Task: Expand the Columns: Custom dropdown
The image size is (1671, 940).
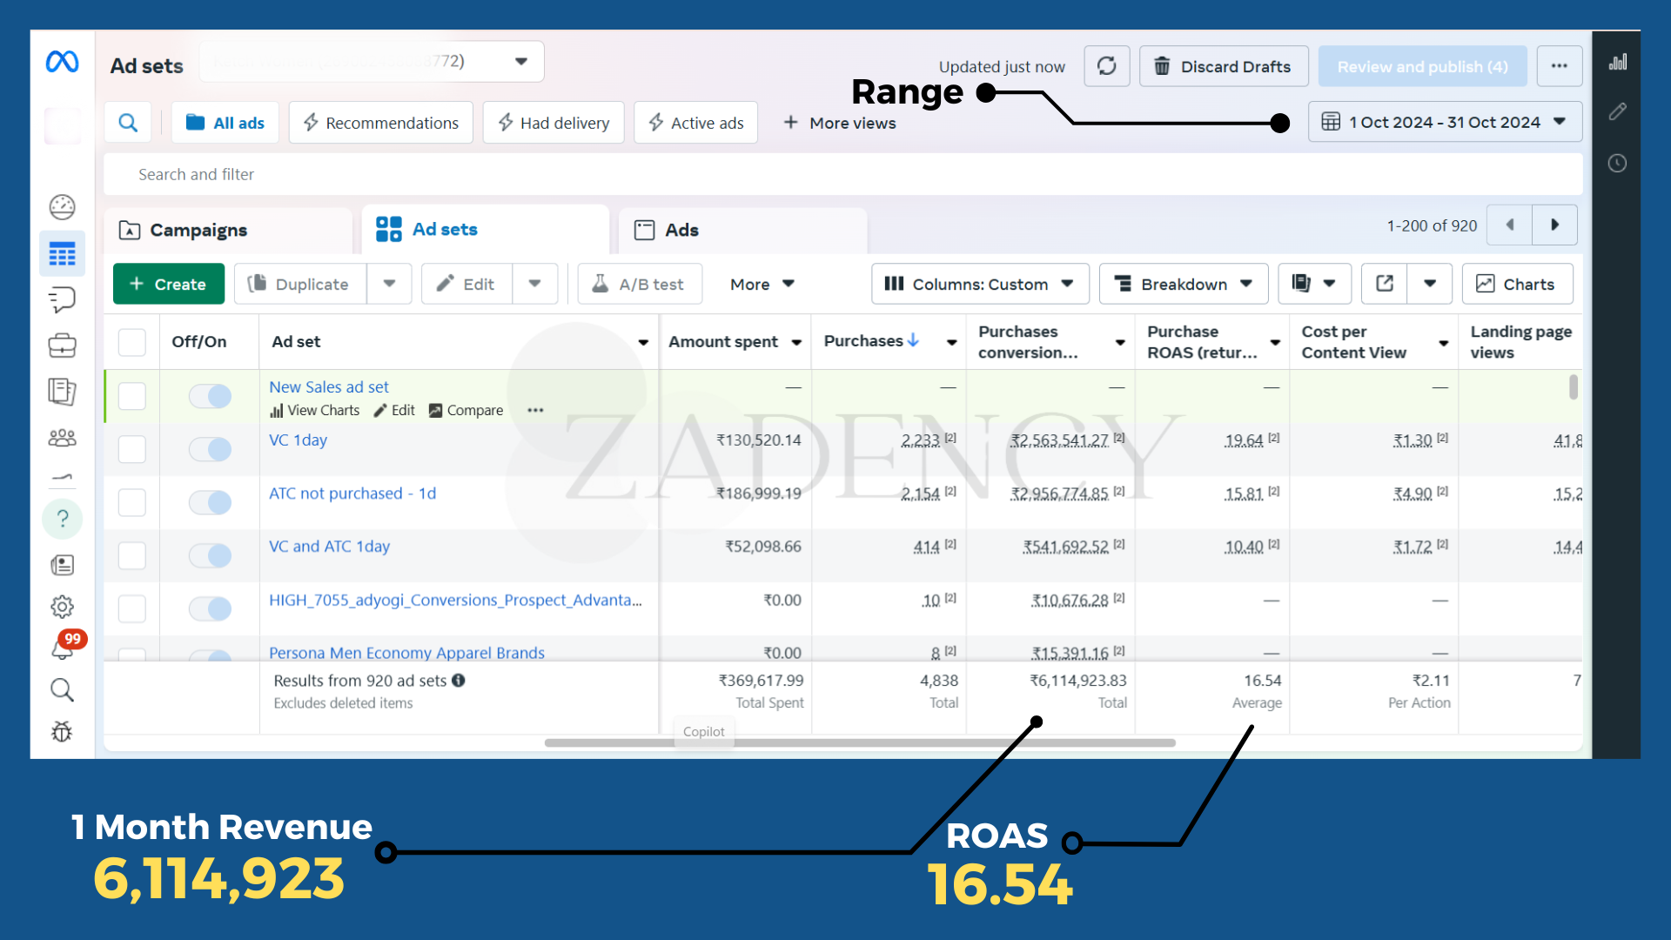Action: tap(979, 284)
